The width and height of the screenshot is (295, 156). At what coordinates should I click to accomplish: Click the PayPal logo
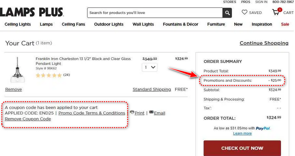click(263, 128)
